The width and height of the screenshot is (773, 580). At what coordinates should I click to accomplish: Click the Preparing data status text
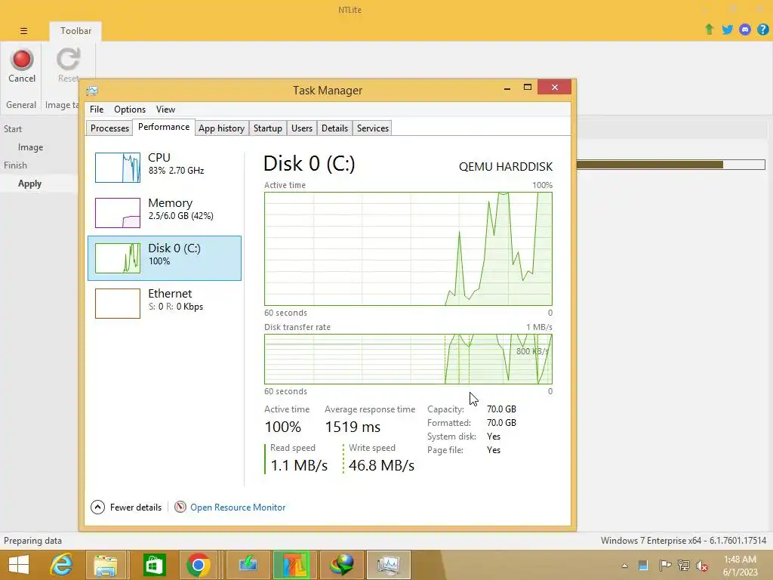click(32, 541)
